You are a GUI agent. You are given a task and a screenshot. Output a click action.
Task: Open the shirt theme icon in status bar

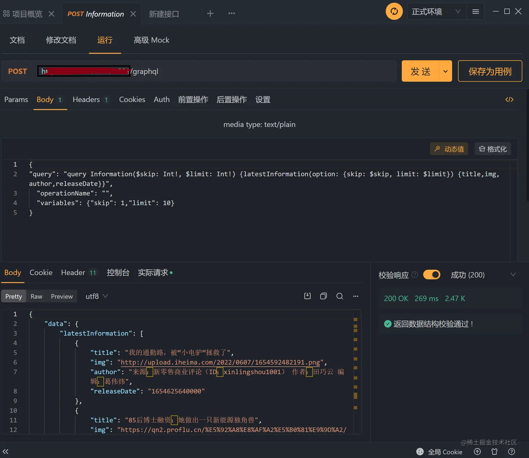point(494,451)
